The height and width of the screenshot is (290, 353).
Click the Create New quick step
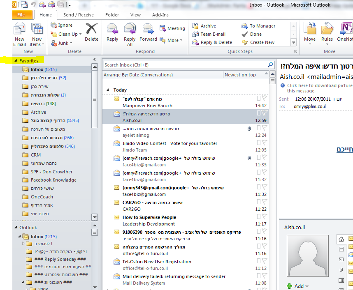tap(258, 42)
